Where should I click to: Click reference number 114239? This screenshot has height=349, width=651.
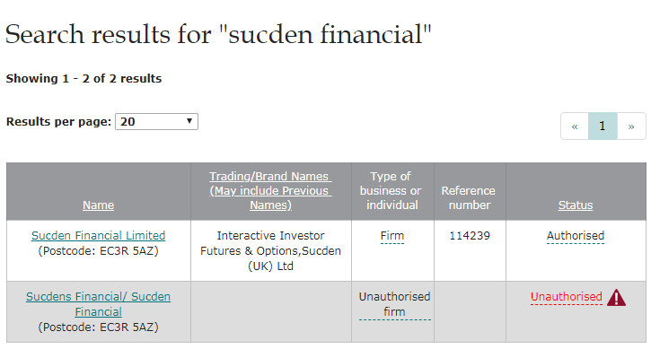pyautogui.click(x=470, y=236)
